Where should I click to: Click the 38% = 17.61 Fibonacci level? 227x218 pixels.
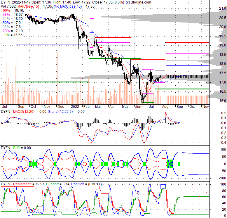tap(13, 27)
